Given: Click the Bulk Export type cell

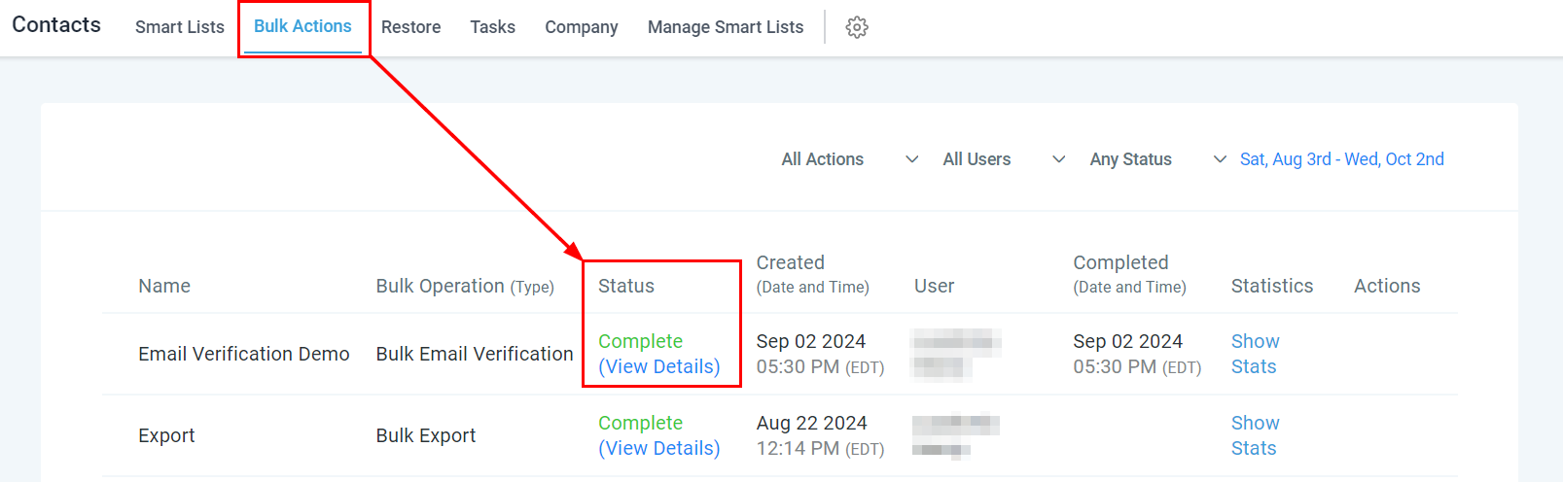Looking at the screenshot, I should coord(426,435).
